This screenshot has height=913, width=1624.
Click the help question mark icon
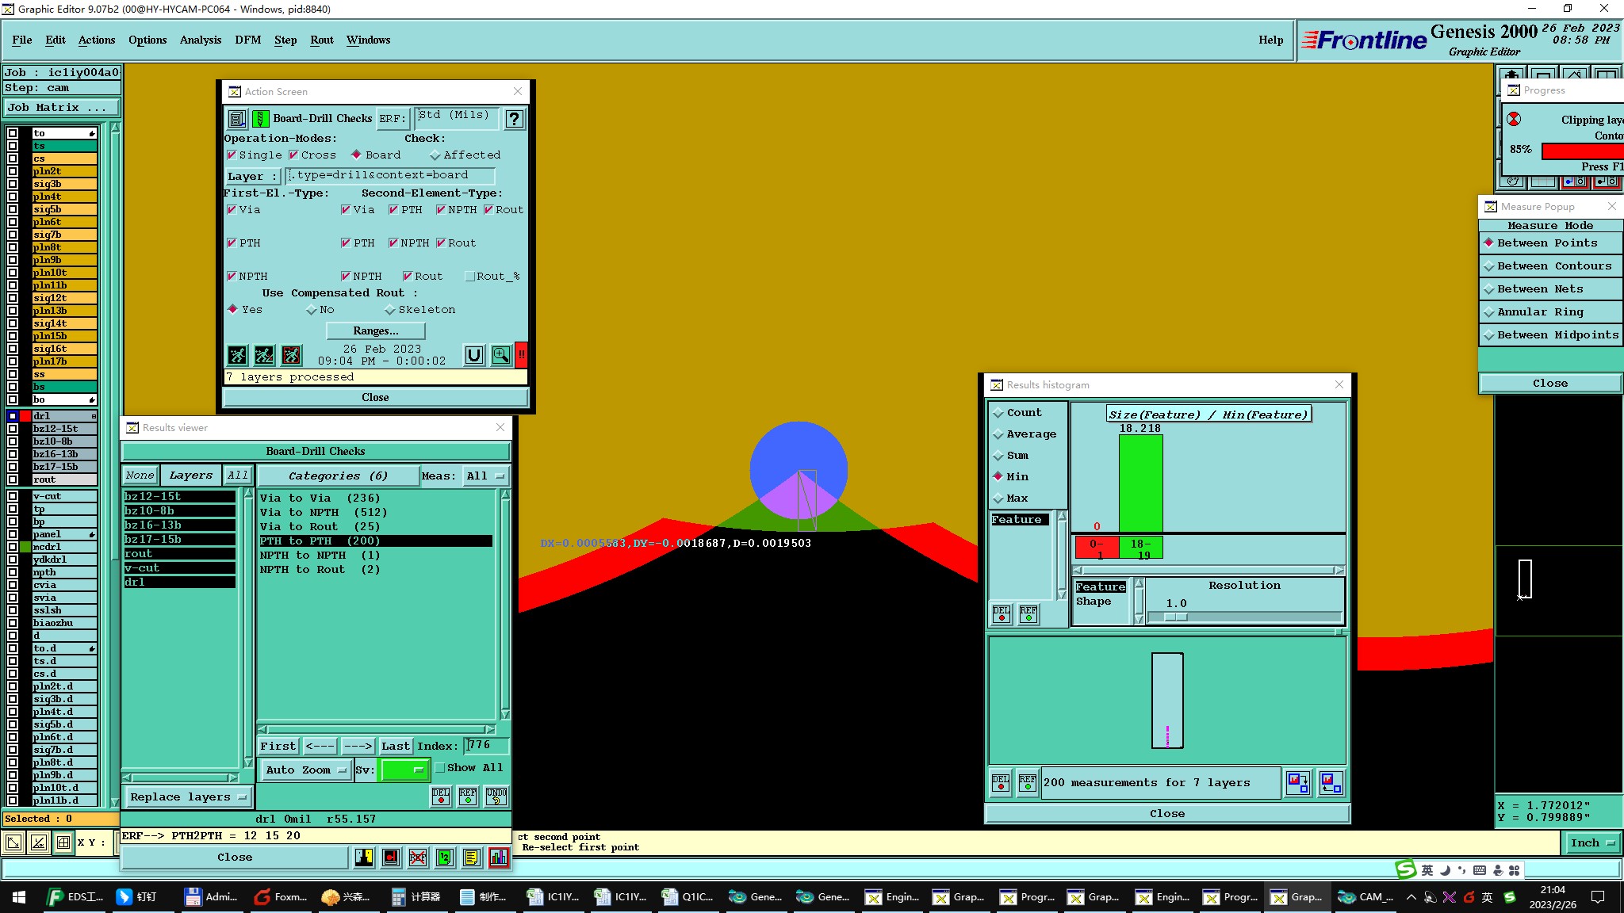pyautogui.click(x=515, y=119)
